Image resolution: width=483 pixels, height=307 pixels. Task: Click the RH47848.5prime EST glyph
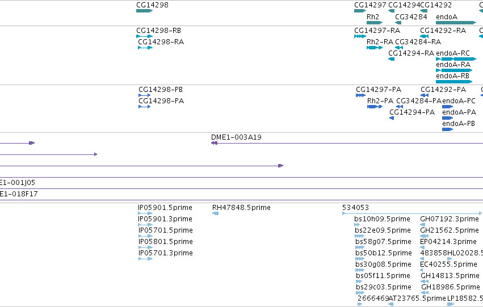[215, 213]
